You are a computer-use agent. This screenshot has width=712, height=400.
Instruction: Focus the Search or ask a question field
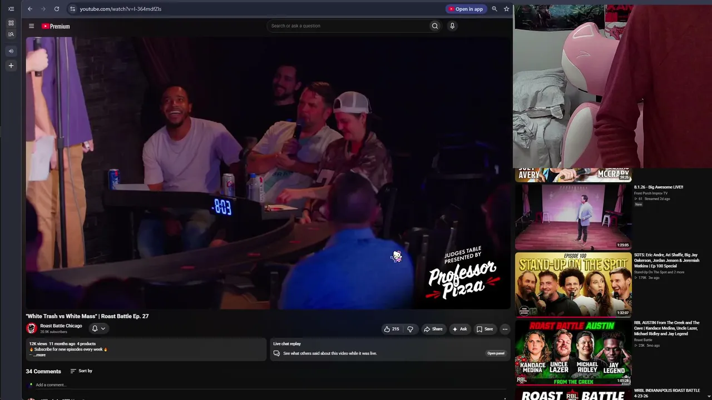(x=347, y=26)
